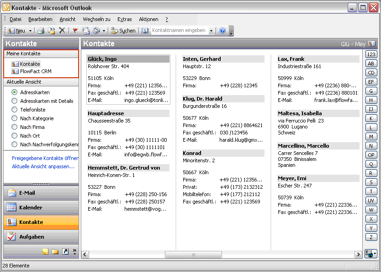Image resolution: width=381 pixels, height=272 pixels.
Task: Open the toolbar options arrow
Action: 231,31
